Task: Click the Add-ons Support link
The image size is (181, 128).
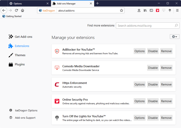Action: [x=25, y=118]
